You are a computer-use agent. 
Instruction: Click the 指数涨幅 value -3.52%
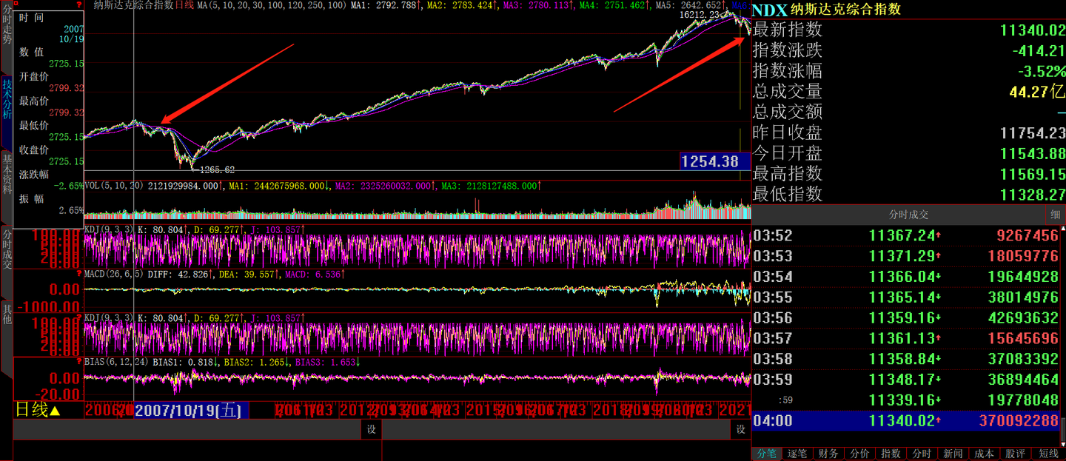(x=1042, y=72)
